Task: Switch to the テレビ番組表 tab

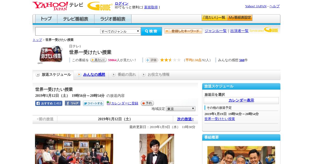Action: pyautogui.click(x=76, y=19)
